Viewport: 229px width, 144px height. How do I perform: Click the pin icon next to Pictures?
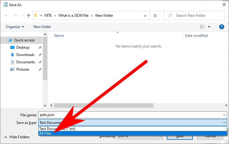[x=40, y=69]
